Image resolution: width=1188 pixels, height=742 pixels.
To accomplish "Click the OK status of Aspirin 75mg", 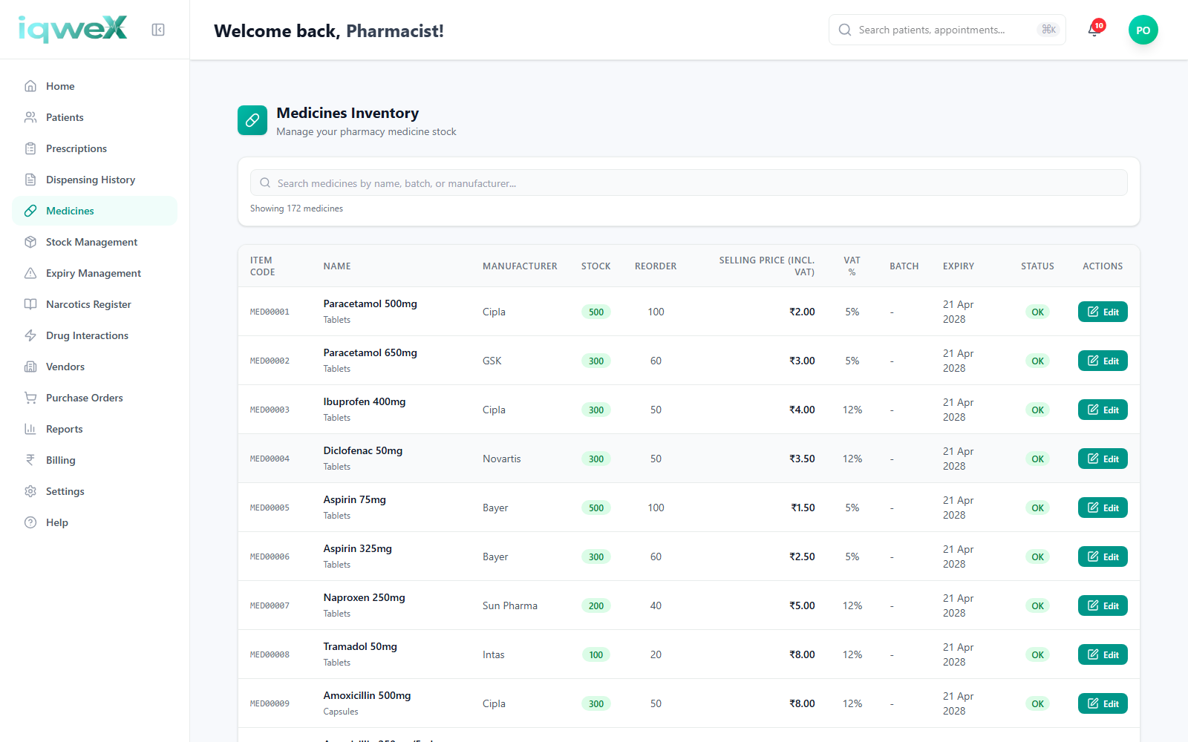I will point(1037,508).
